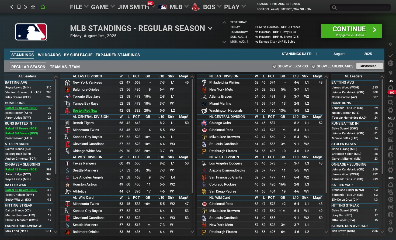Open the Boston Red Sox team link

85,111
